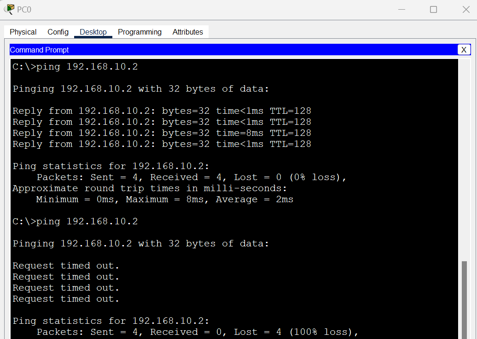This screenshot has height=339, width=477.
Task: Click the 'Minimum = 0ms, Maximum = 8ms' line
Action: [164, 199]
